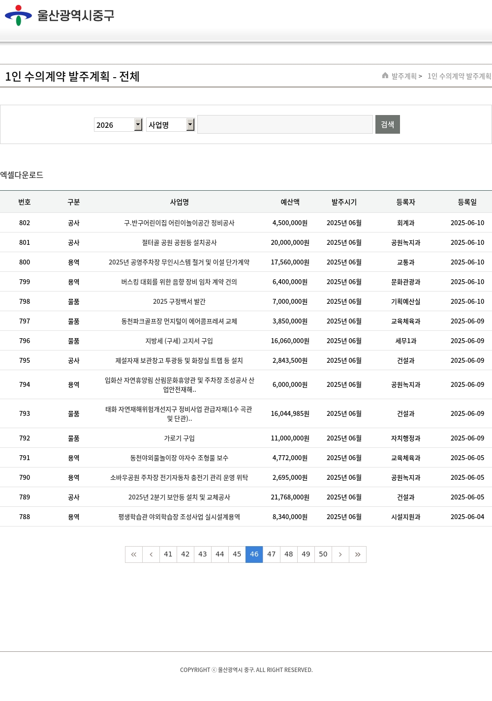Open the 2026 year dropdown

click(x=118, y=125)
